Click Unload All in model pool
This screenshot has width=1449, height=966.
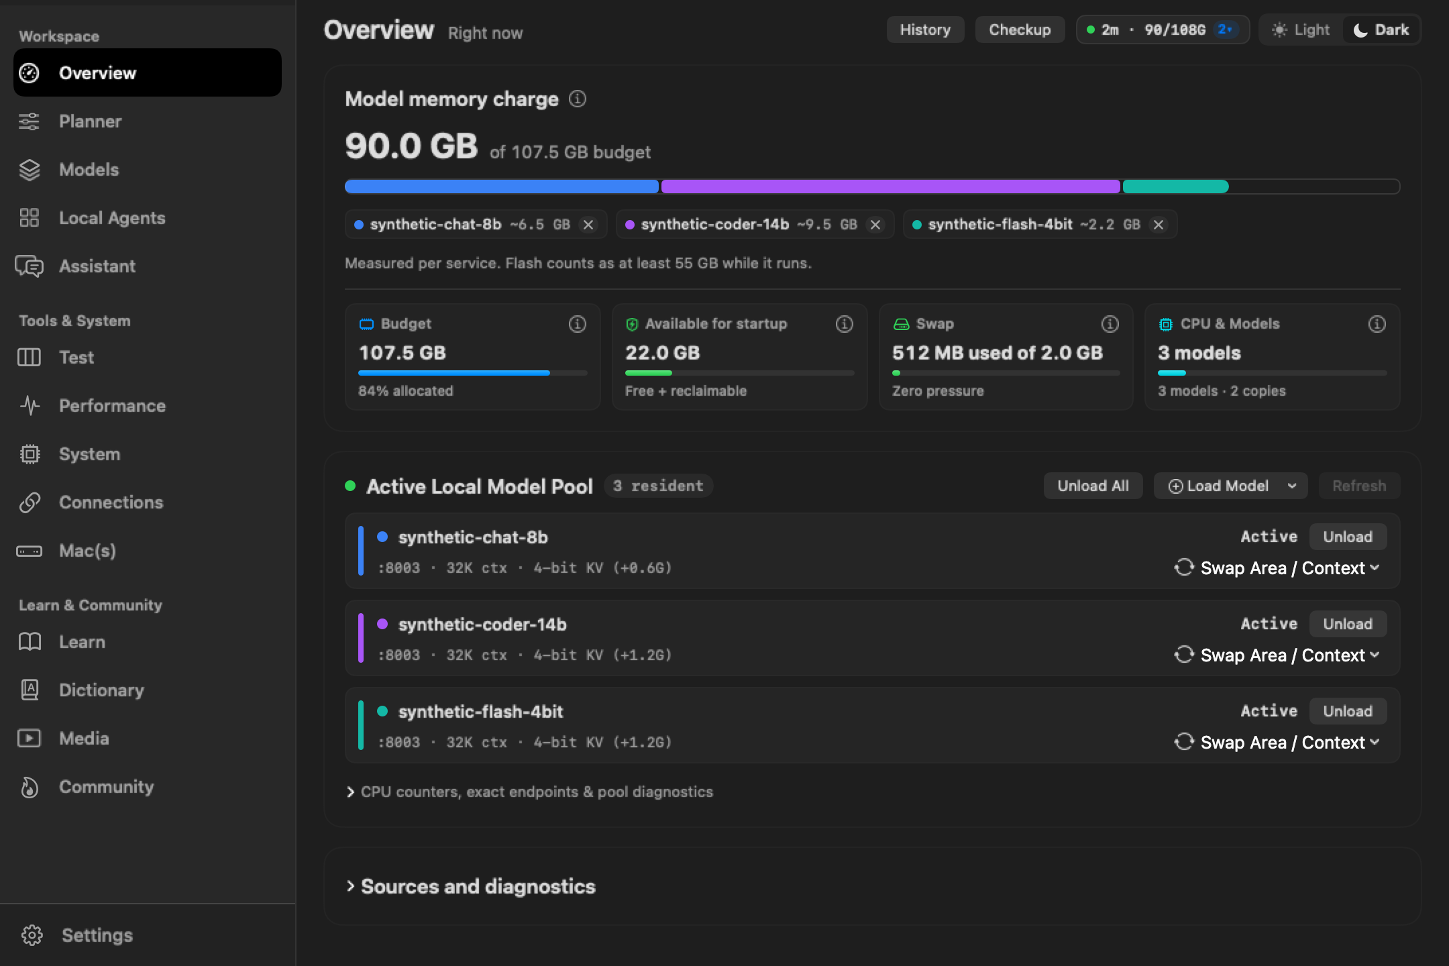(1093, 486)
